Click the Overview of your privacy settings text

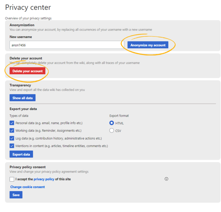28,18
